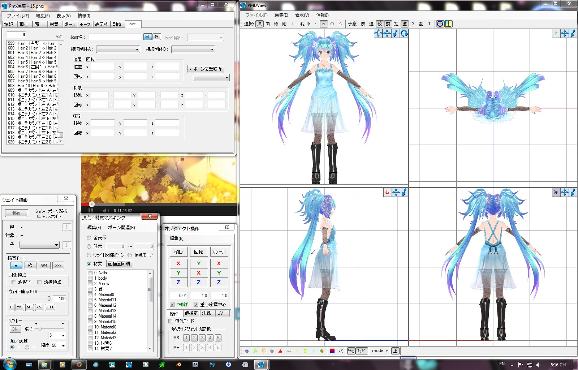Open the 頻度 dropdown showing 50
The height and width of the screenshot is (370, 578).
pyautogui.click(x=58, y=346)
